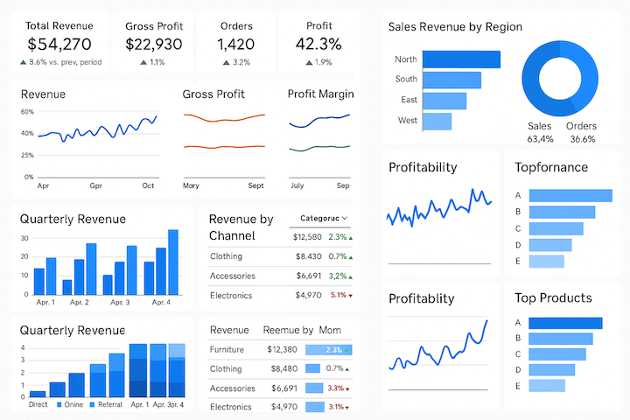Click the green up arrow beside 3,2% in Revenue by Channel
The height and width of the screenshot is (420, 630).
pos(351,277)
